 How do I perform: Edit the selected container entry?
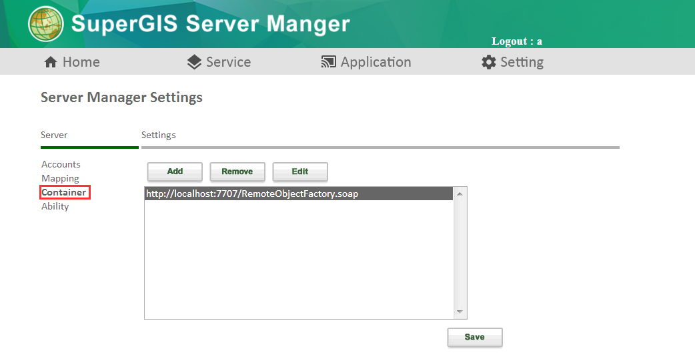300,171
